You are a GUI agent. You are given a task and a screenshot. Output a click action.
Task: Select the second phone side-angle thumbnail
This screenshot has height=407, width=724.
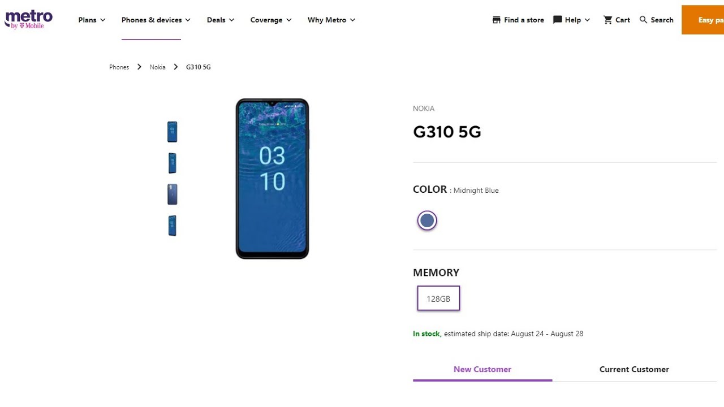173,163
